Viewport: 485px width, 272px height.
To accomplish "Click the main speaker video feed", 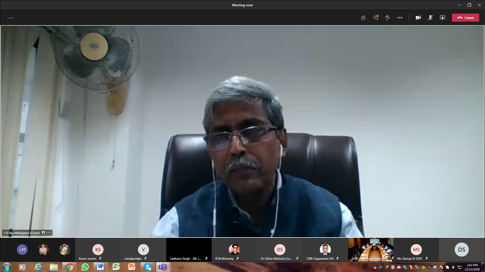I will (243, 131).
